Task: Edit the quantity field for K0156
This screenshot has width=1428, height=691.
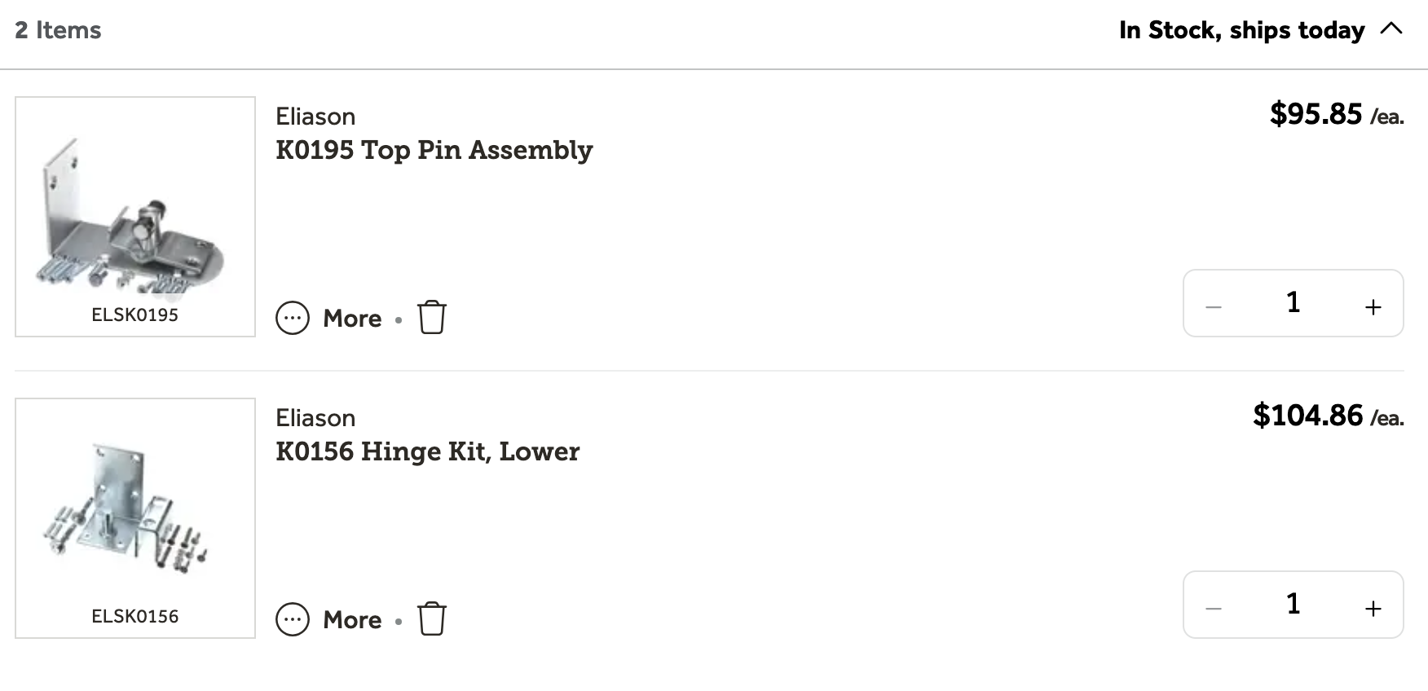Action: [x=1293, y=604]
